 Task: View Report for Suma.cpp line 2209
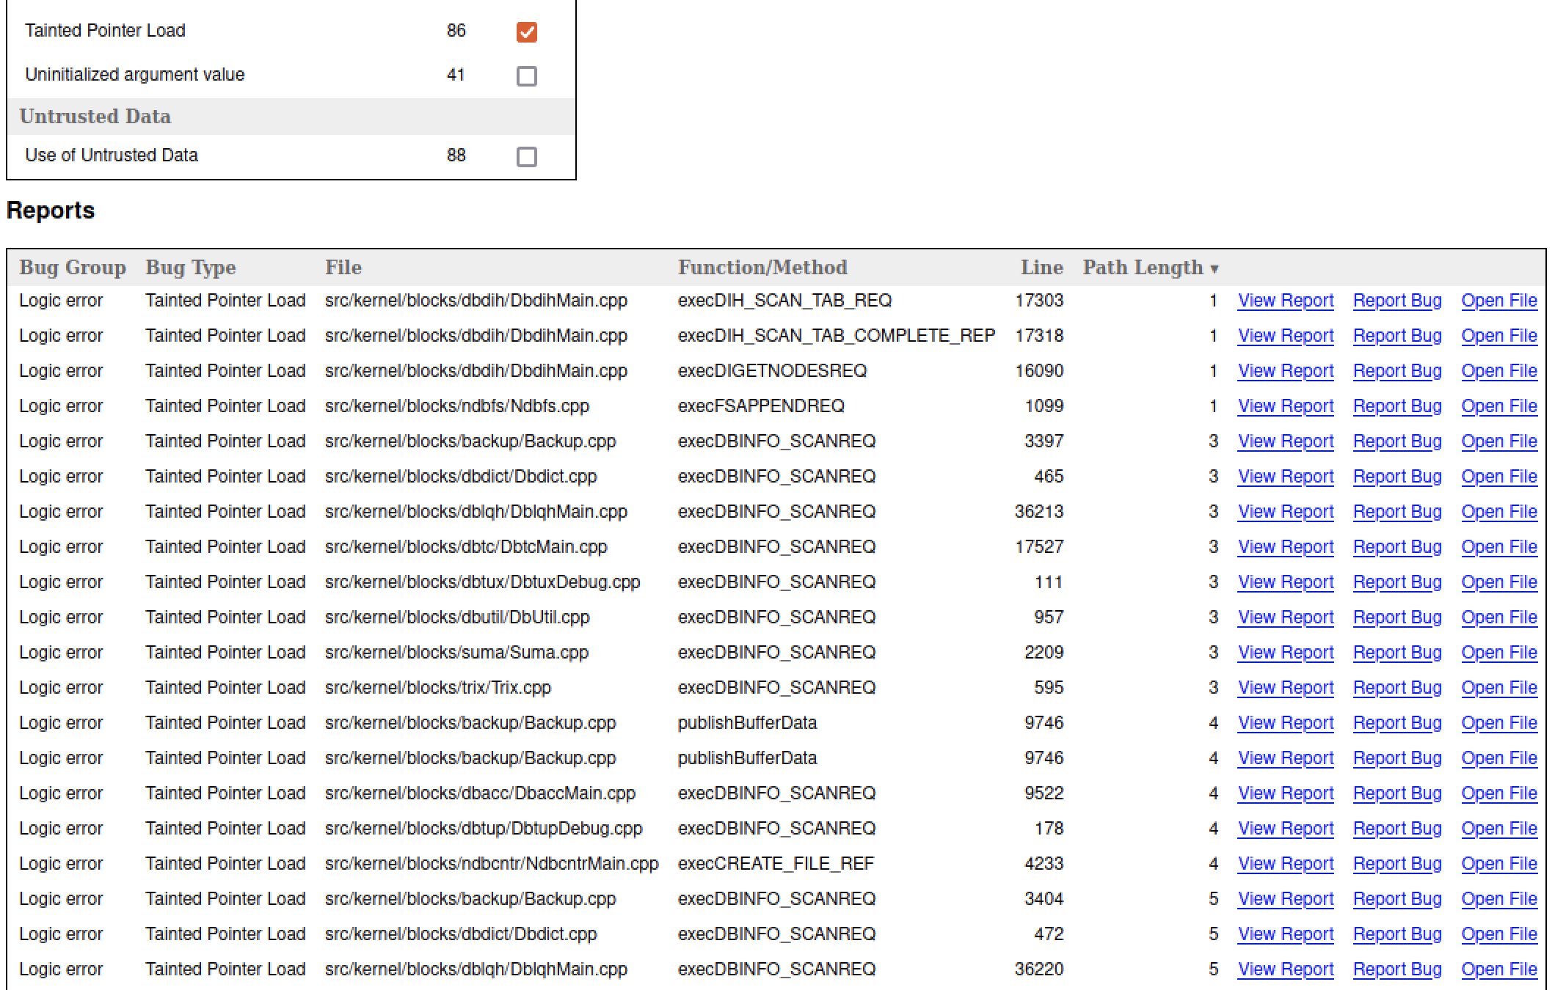point(1285,653)
